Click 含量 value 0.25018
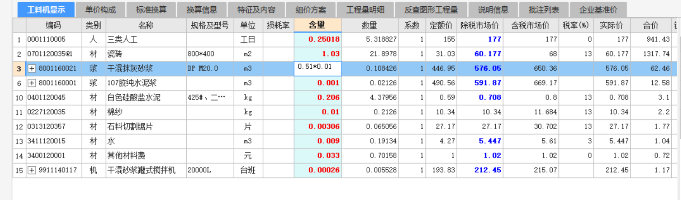 [317, 40]
